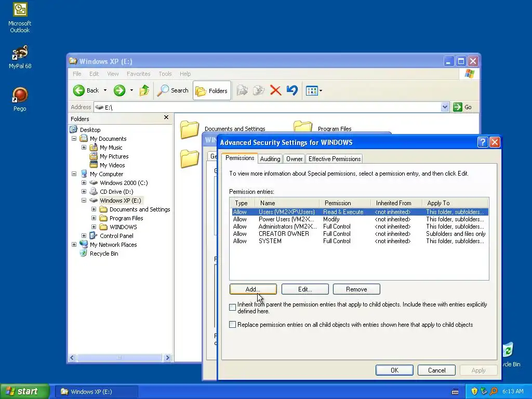Select My Music in folder tree
Screen dimensions: 532x399
click(111, 148)
